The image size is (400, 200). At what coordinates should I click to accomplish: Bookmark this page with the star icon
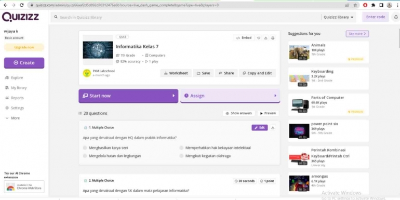coord(355,5)
